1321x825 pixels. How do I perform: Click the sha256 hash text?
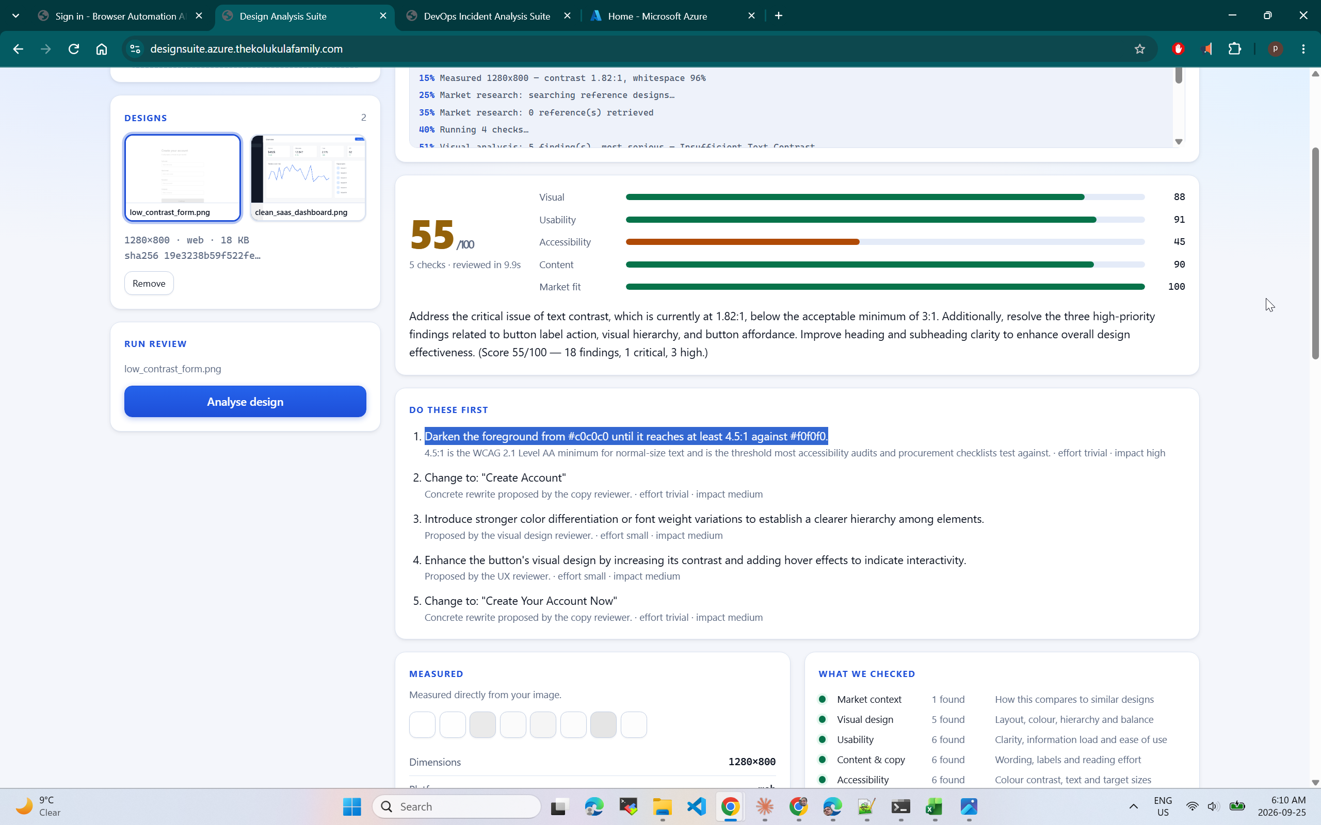[x=192, y=255]
